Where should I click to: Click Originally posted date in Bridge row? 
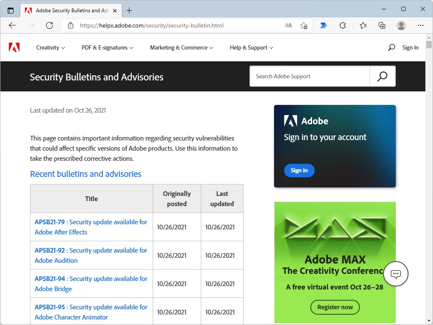172,284
